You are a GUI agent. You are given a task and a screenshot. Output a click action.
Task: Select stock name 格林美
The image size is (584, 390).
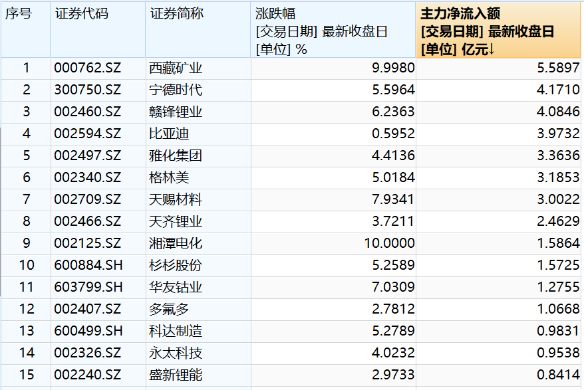169,178
